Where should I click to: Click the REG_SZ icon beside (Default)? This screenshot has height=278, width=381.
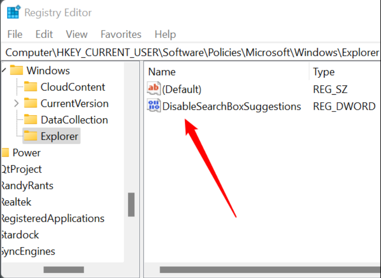[x=153, y=89]
